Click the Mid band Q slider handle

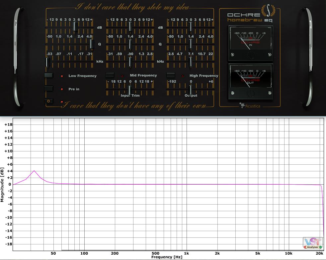click(130, 44)
